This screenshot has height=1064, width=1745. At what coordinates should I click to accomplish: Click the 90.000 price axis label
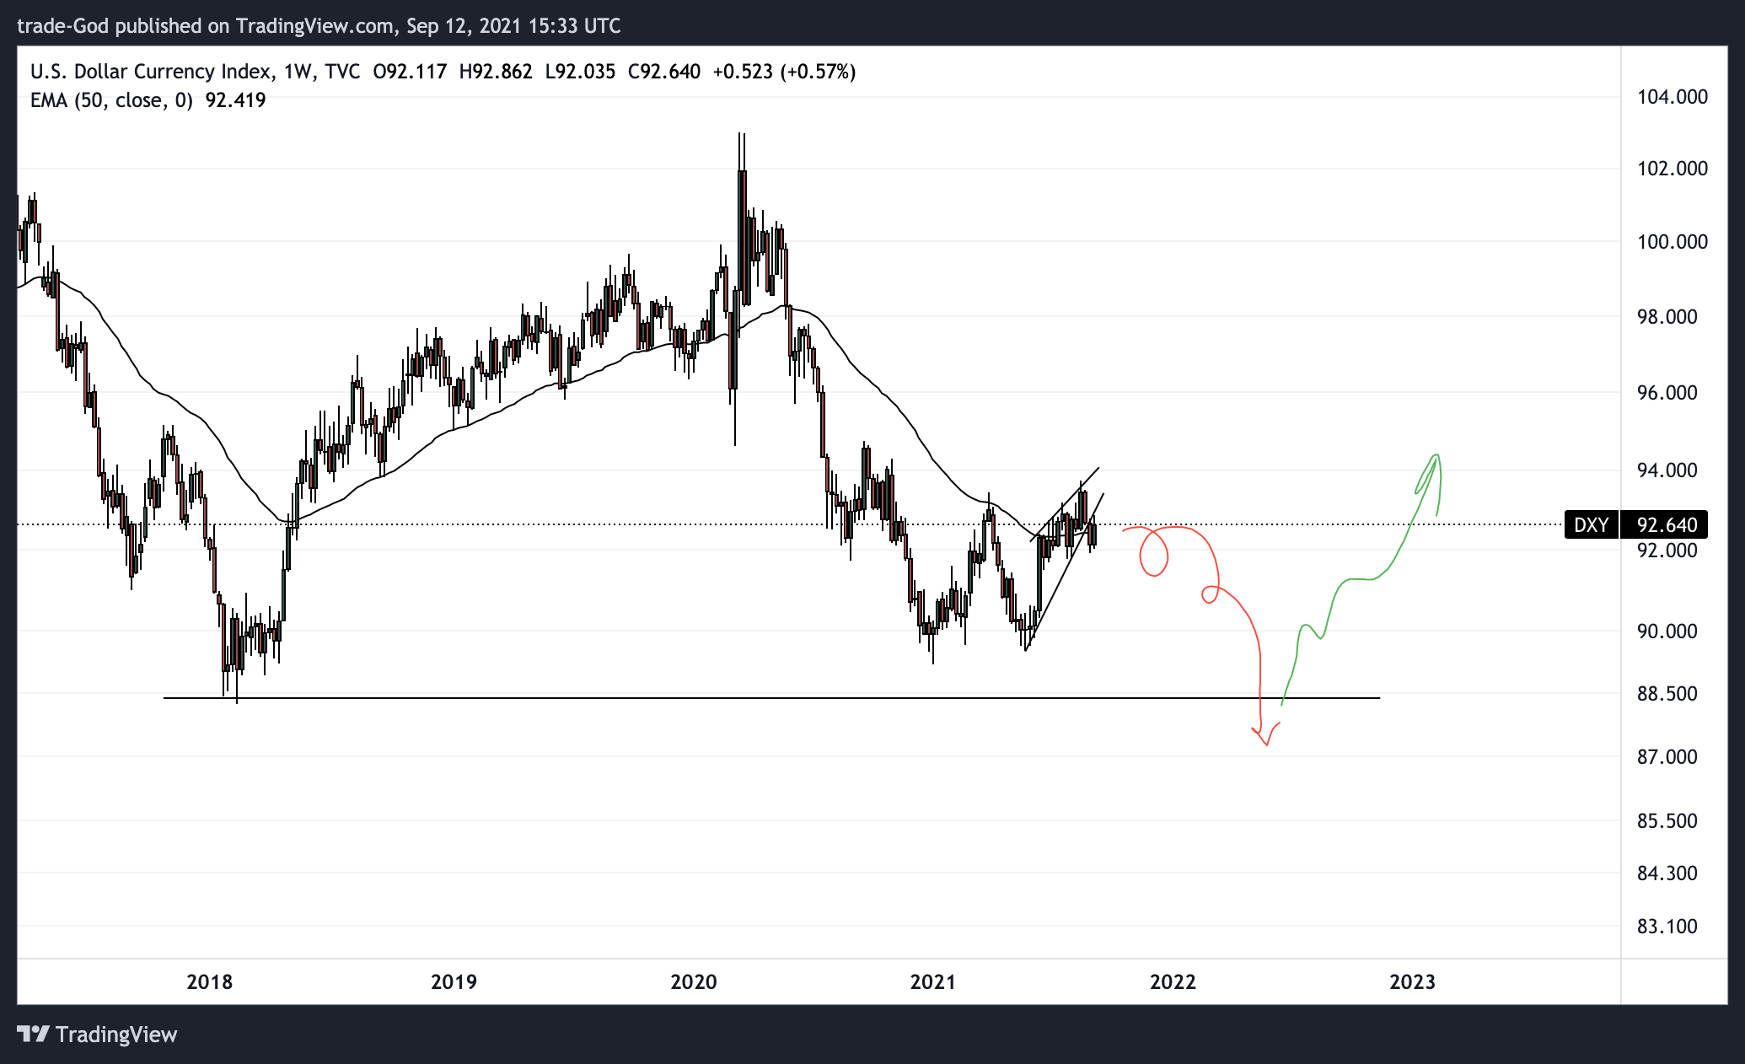tap(1667, 631)
